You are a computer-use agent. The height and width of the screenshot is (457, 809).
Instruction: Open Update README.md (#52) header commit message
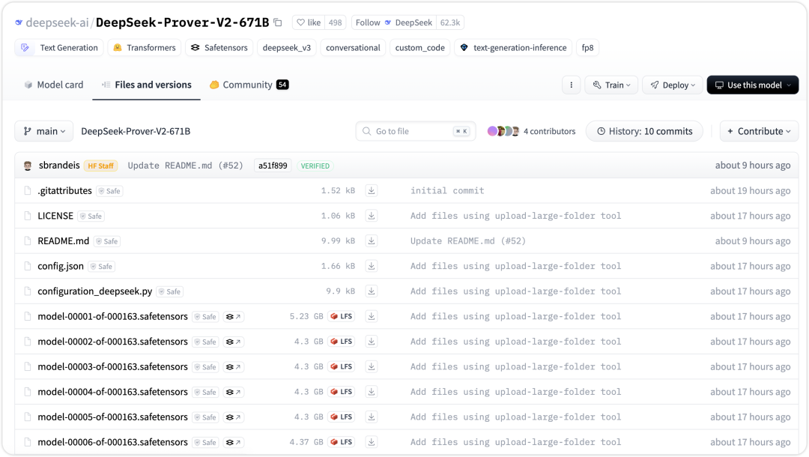tap(185, 166)
